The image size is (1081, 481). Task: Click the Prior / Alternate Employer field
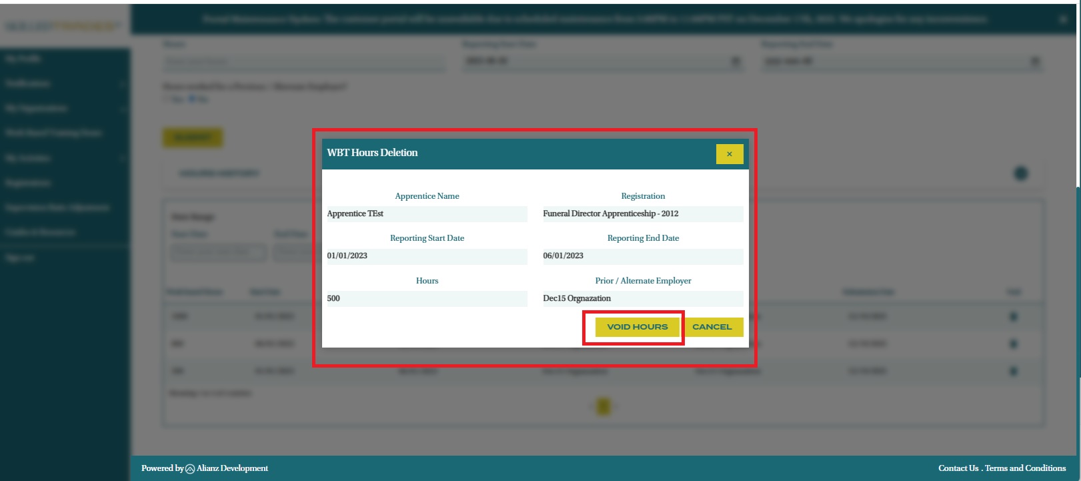(x=642, y=299)
